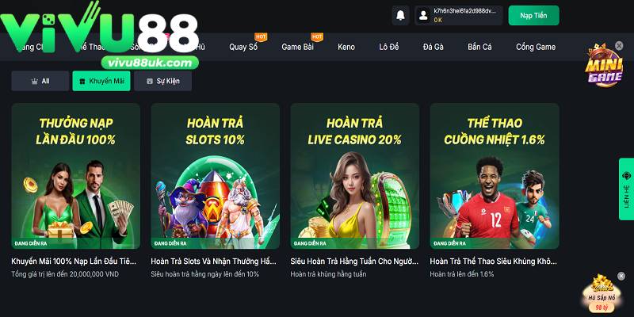
Task: Switch to the Sự Kiện filter tab
Action: pyautogui.click(x=163, y=81)
